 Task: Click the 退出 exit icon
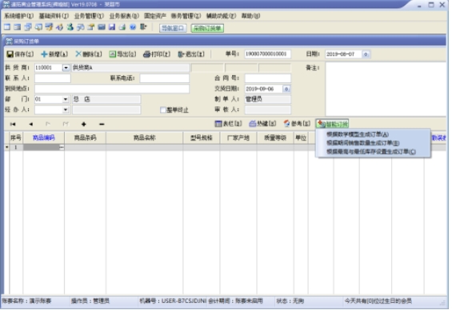181,54
